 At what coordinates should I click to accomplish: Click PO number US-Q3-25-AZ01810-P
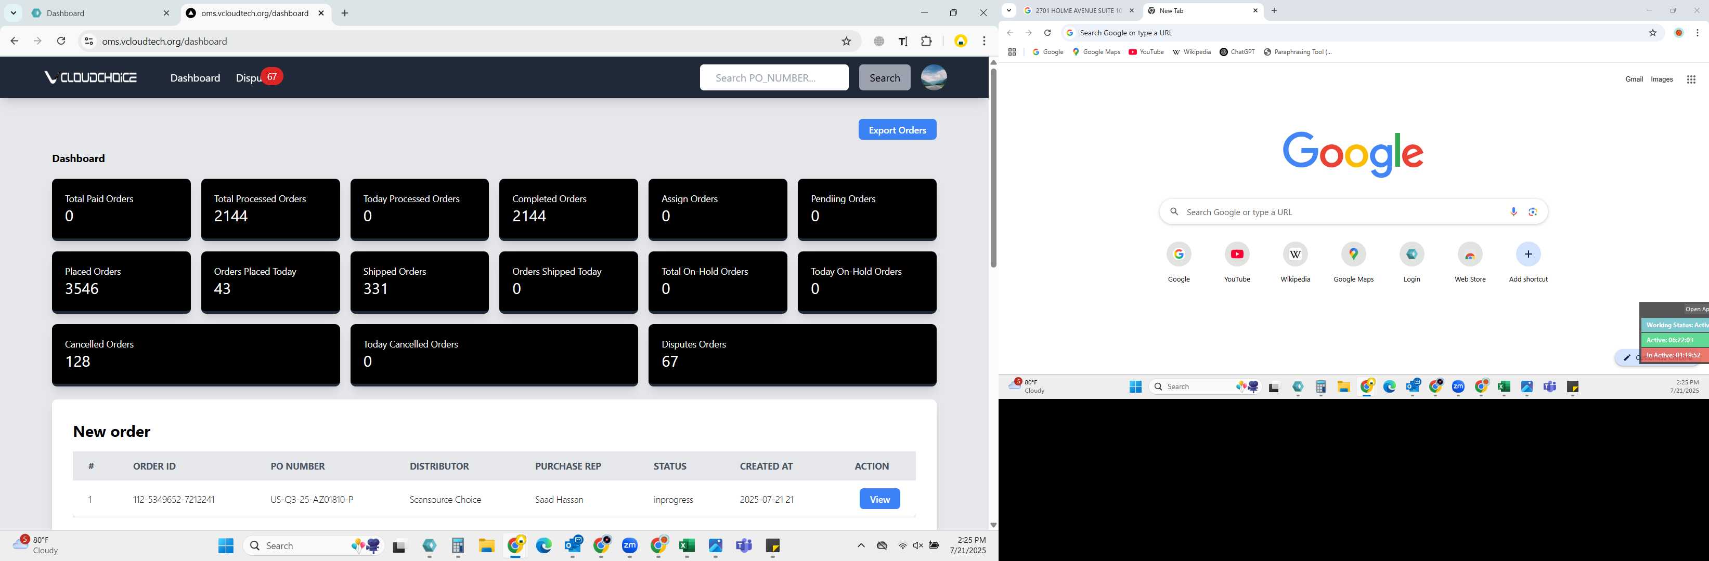tap(312, 499)
